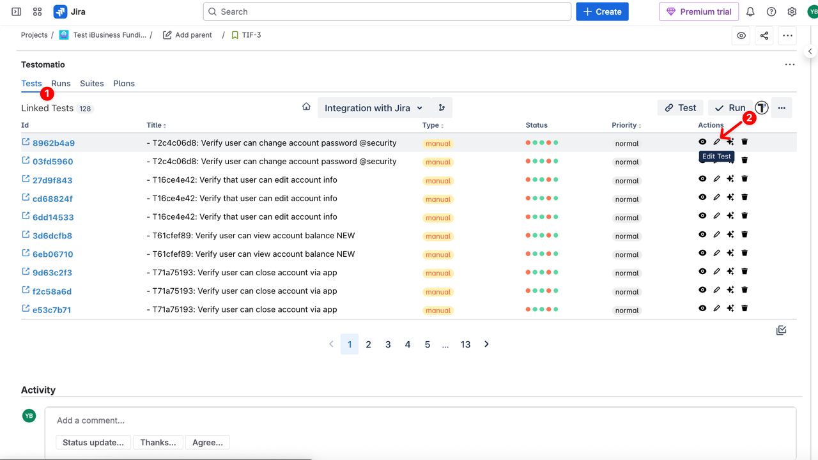This screenshot has height=460, width=818.
Task: Click the home icon in Testomatio panel
Action: pos(306,107)
